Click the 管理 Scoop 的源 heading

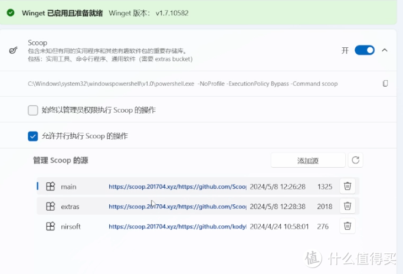(x=61, y=160)
